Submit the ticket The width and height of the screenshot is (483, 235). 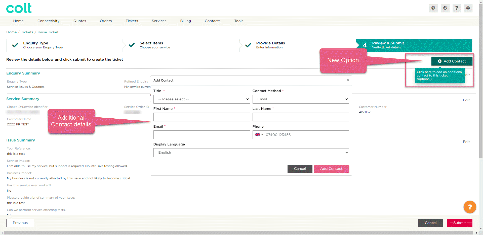(459, 223)
